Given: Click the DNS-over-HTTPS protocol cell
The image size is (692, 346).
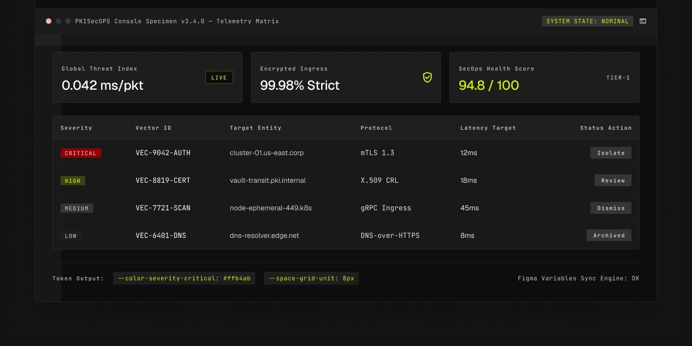Looking at the screenshot, I should pos(390,235).
